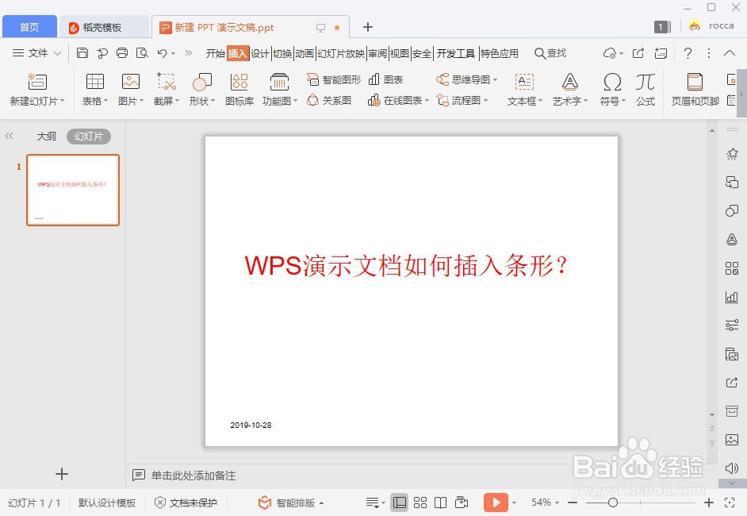Image resolution: width=747 pixels, height=516 pixels.
Task: Click the fit-to-window icon in status bar
Action: pyautogui.click(x=730, y=503)
